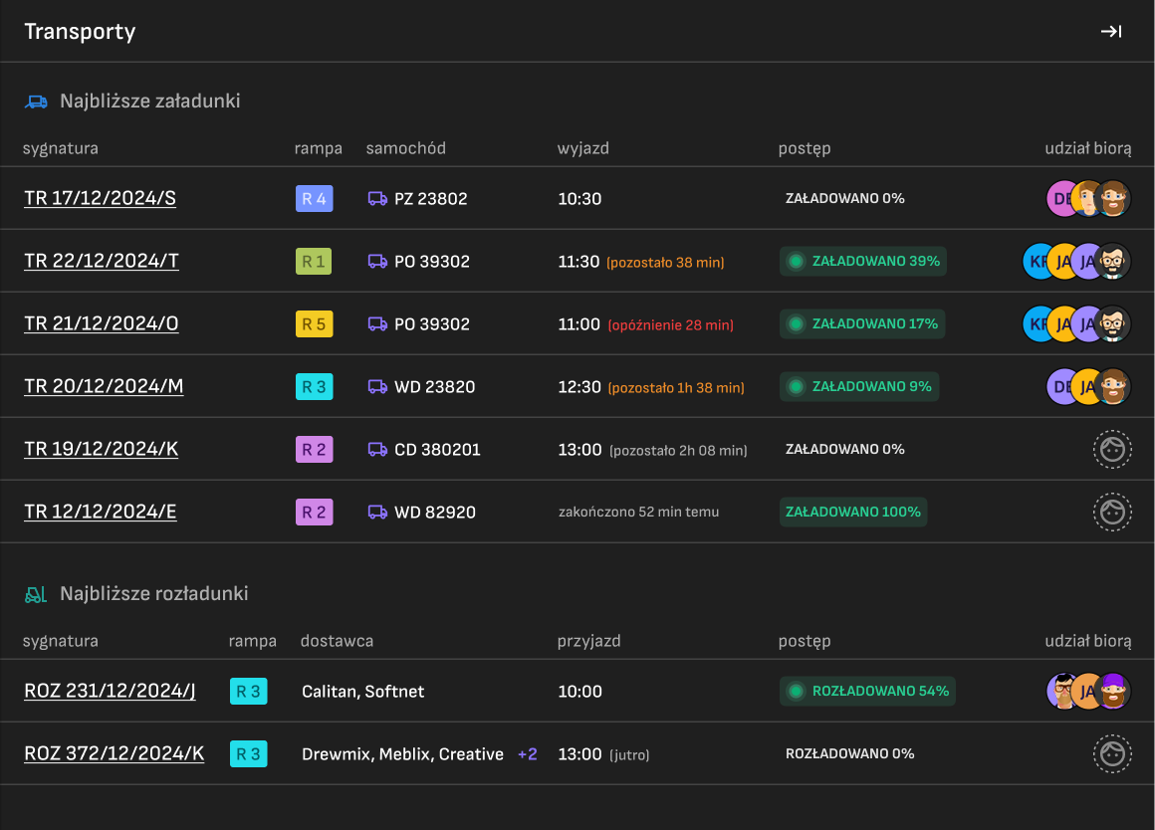The image size is (1155, 830).
Task: Open participant avatars for TR 17/12/2024/S
Action: 1088,198
